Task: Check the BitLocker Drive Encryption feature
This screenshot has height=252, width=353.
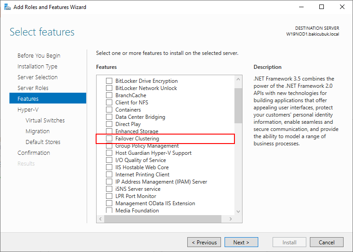Action: (x=109, y=81)
